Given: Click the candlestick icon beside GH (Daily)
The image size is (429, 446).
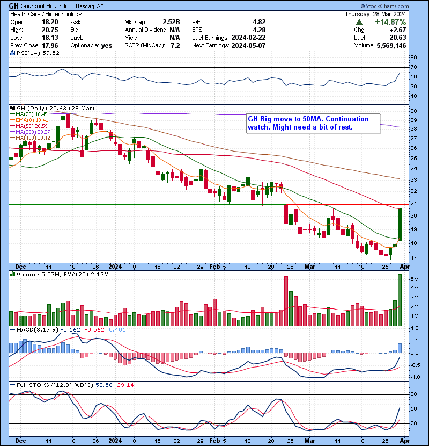Looking at the screenshot, I should click(12, 108).
